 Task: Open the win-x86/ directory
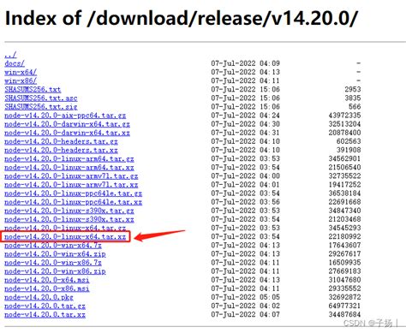coord(21,80)
